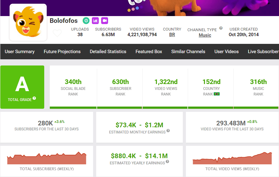Select the $880.4K - $14.1M yearly earnings
Image resolution: width=279 pixels, height=177 pixels.
point(139,156)
